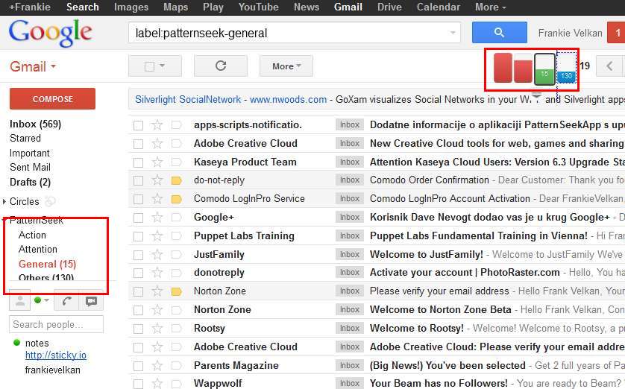Switch to Drive in top bar
Image resolution: width=625 pixels, height=389 pixels.
389,7
